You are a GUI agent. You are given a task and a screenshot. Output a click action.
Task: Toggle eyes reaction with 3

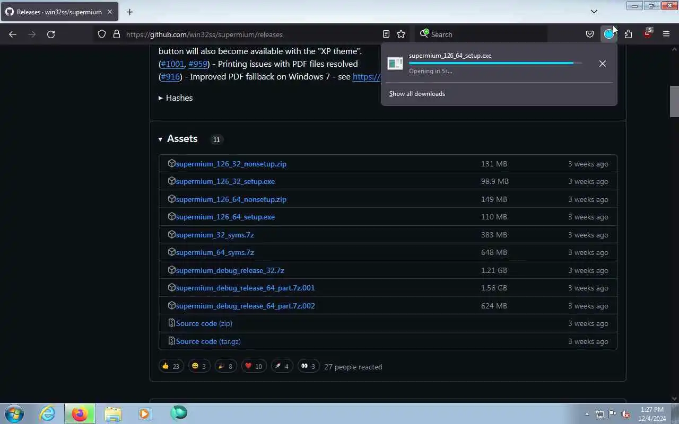[308, 366]
